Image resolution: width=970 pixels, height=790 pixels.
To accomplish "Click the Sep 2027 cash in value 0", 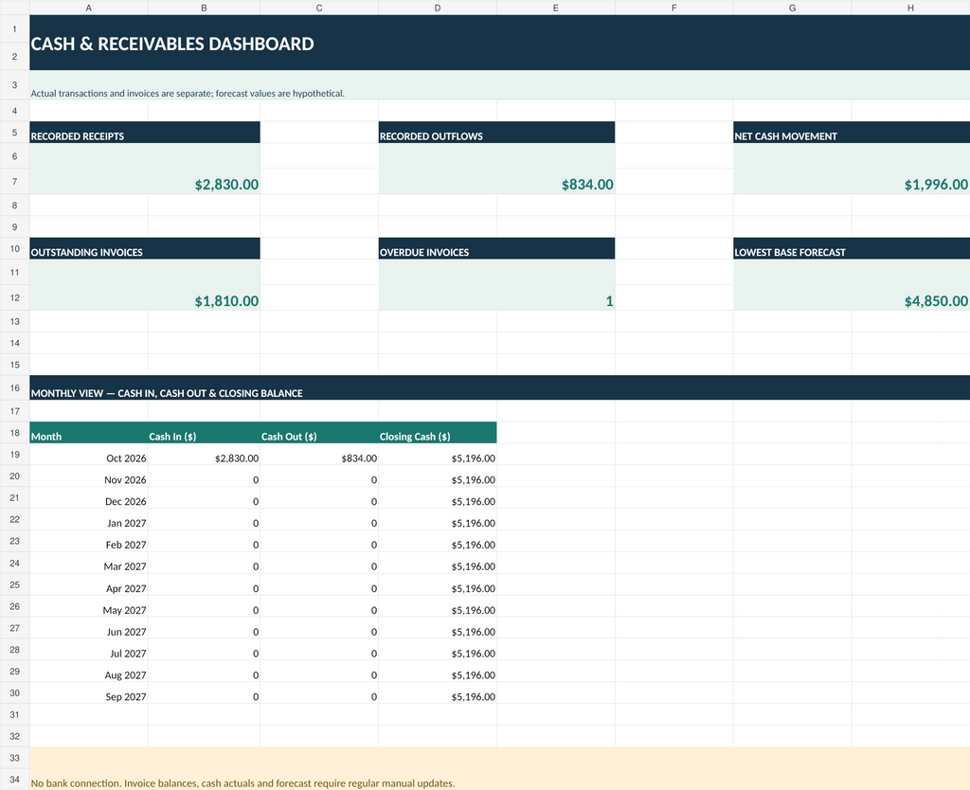I will click(x=205, y=692).
